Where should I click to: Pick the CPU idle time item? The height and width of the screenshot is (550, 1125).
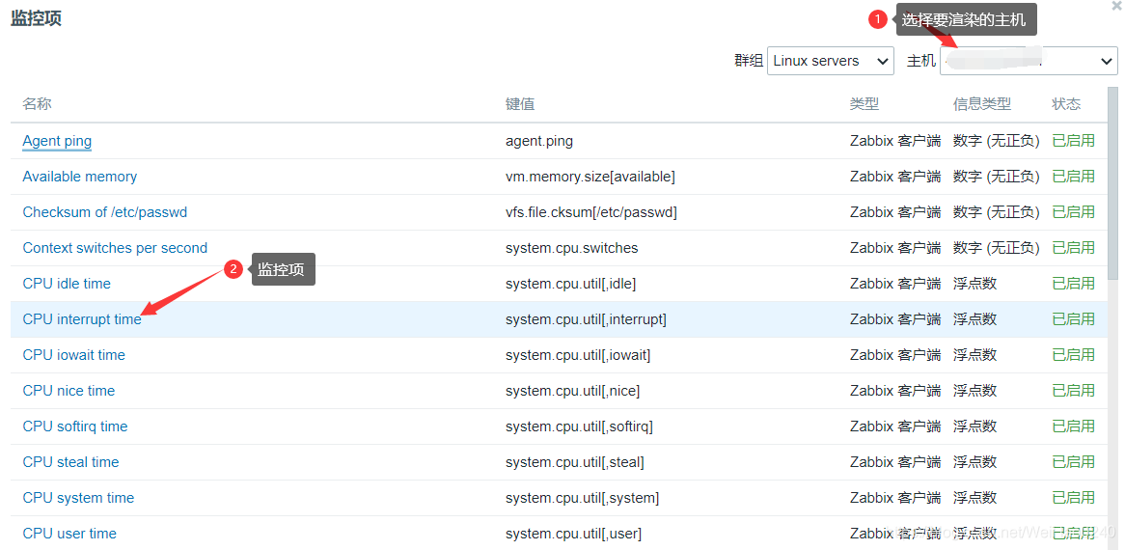pos(67,284)
